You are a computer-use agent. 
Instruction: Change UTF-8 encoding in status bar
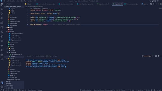coord(129,90)
